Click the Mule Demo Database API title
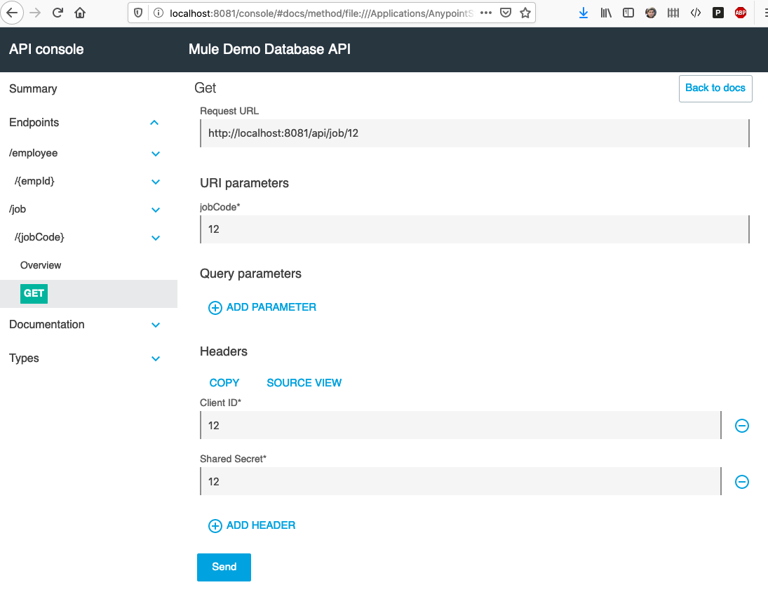Viewport: 768px width, 599px height. tap(269, 50)
